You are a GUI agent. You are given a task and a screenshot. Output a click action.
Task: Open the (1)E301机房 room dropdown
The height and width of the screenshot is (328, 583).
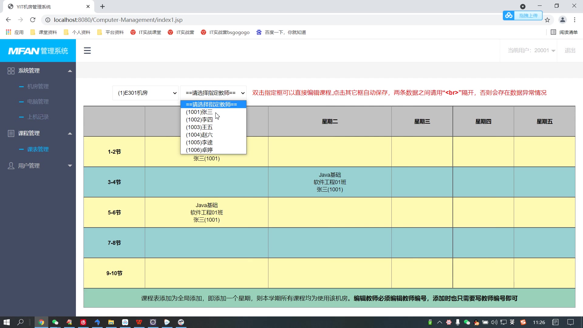tap(145, 93)
